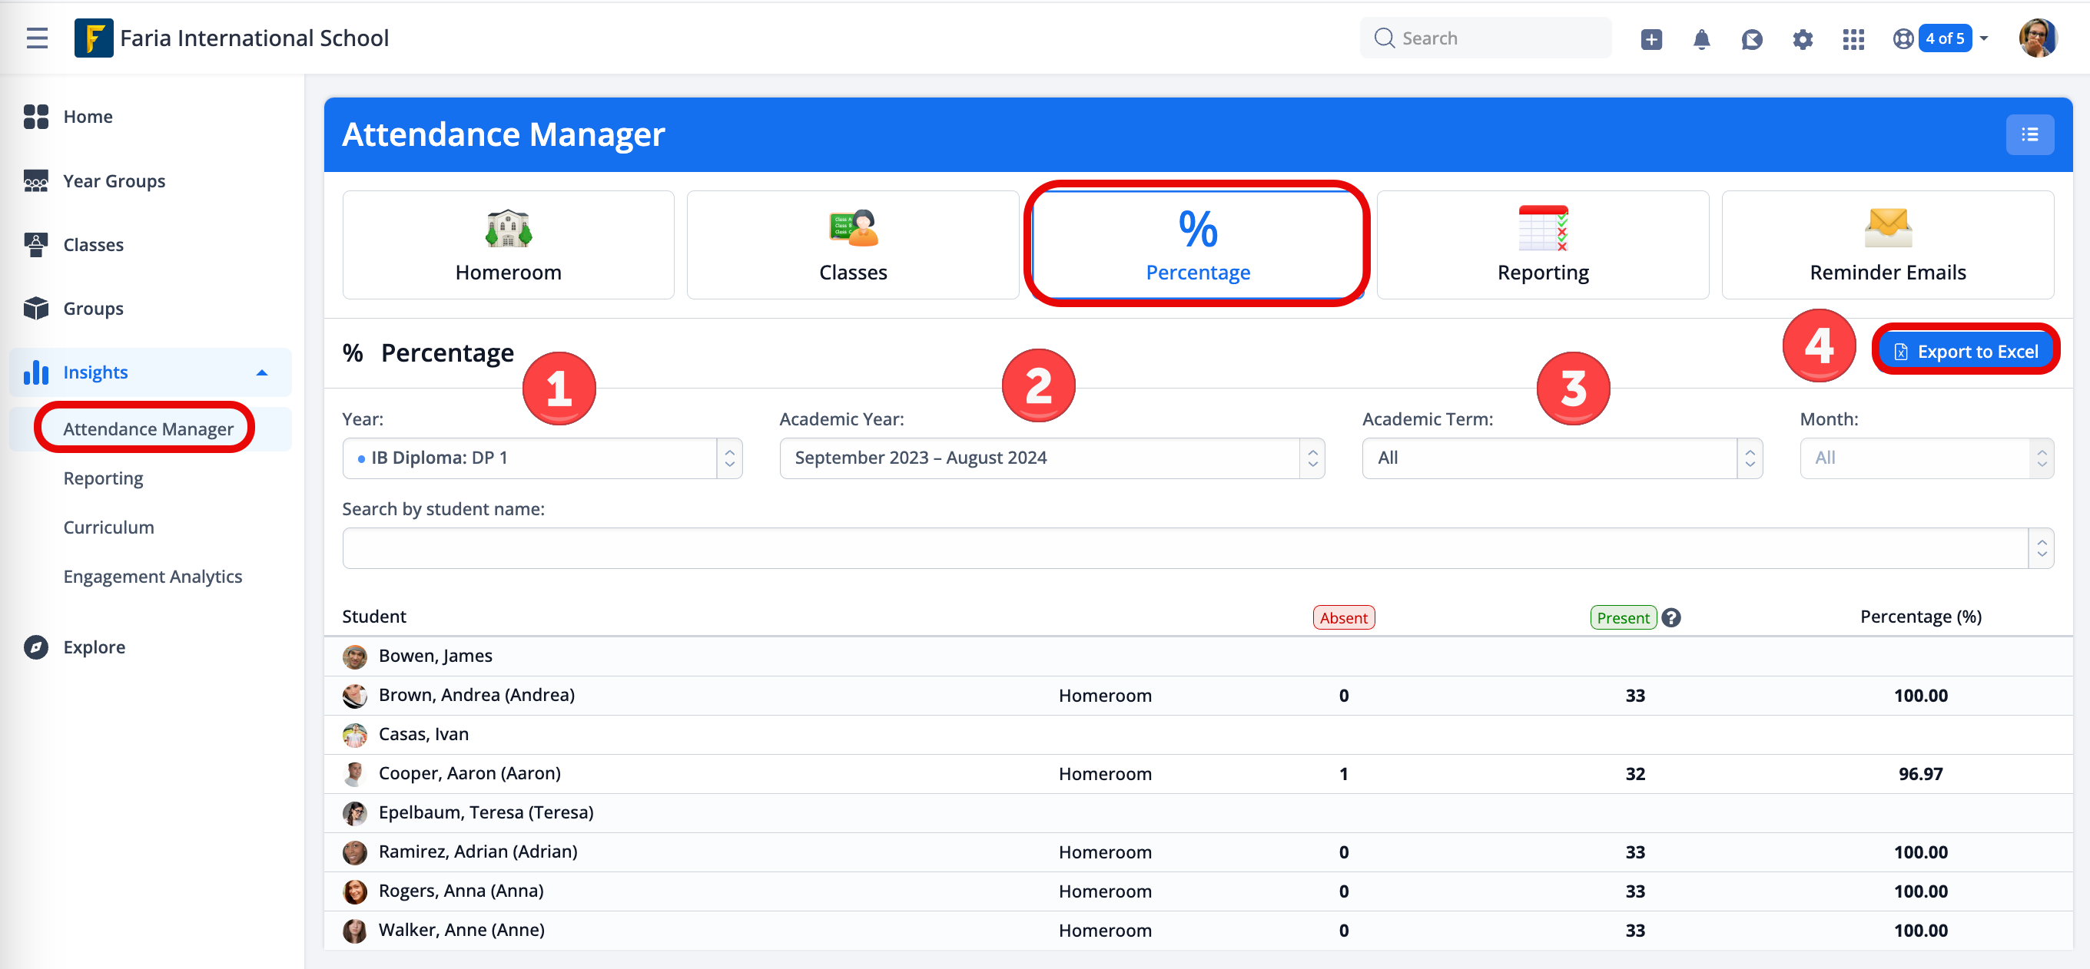Open the Classes attendance tab
The image size is (2090, 969).
click(853, 245)
